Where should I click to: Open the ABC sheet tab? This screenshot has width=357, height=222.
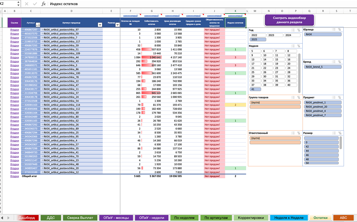[343, 218]
